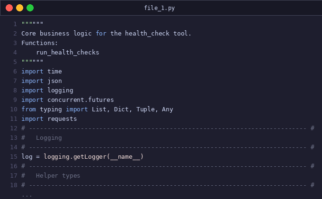Click the 'from typing import' line

click(x=97, y=109)
